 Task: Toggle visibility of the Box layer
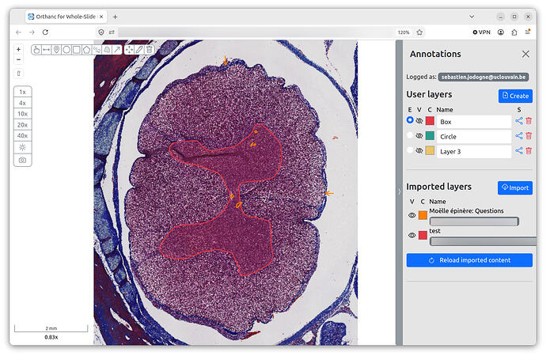point(419,121)
